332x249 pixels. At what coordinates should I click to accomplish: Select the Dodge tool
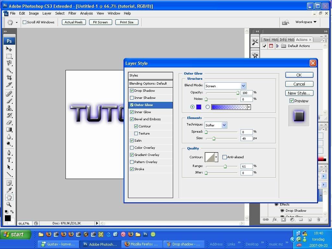[x=9, y=144]
